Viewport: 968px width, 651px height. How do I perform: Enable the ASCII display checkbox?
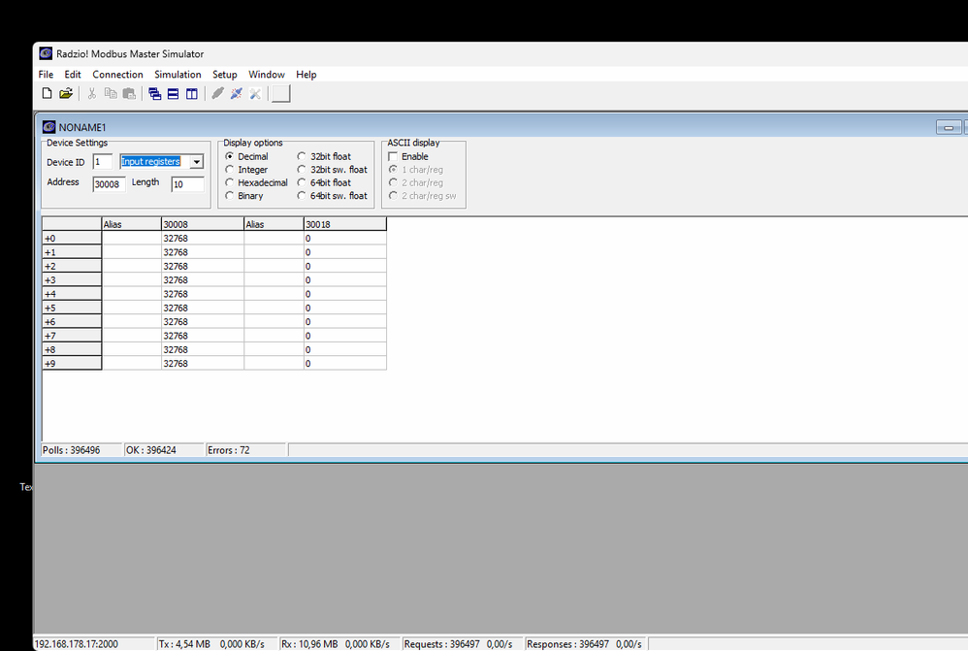[393, 156]
